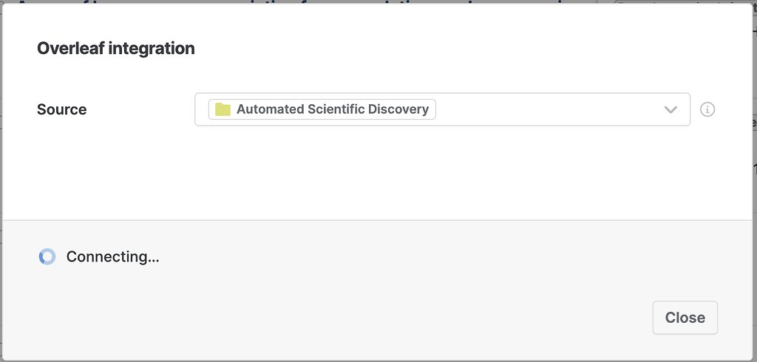The height and width of the screenshot is (362, 757).
Task: Click the "Connecting..." status text
Action: pyautogui.click(x=113, y=257)
